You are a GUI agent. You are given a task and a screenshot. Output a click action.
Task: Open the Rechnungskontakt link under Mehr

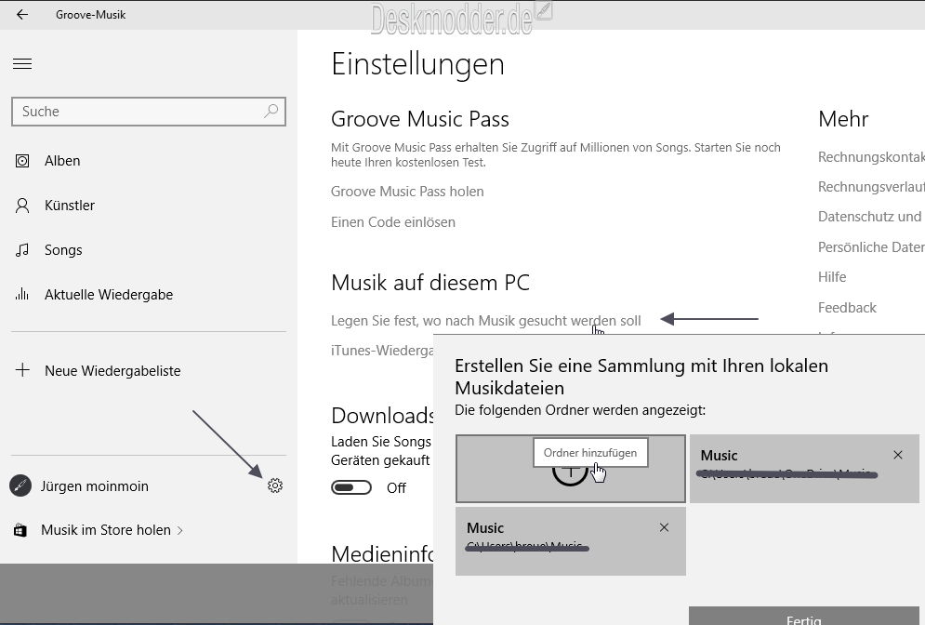(871, 157)
